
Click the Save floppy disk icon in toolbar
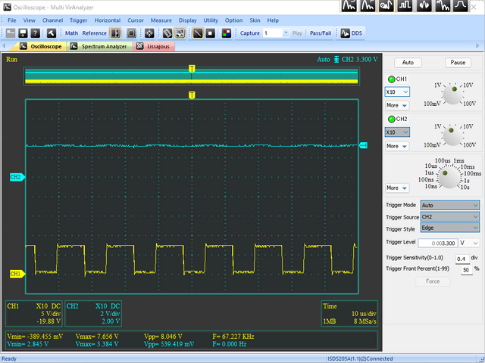[23, 33]
